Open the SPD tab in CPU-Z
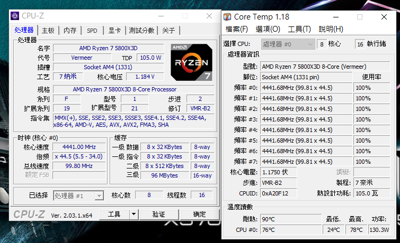The image size is (400, 243). coord(92,31)
